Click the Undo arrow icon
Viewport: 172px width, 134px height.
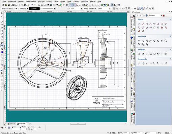(x=32, y=5)
